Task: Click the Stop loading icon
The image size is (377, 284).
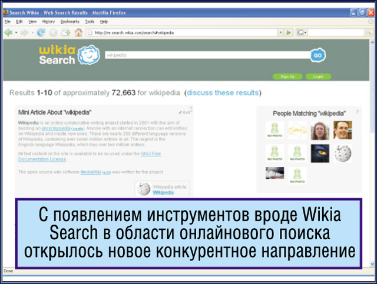Action: coord(54,32)
